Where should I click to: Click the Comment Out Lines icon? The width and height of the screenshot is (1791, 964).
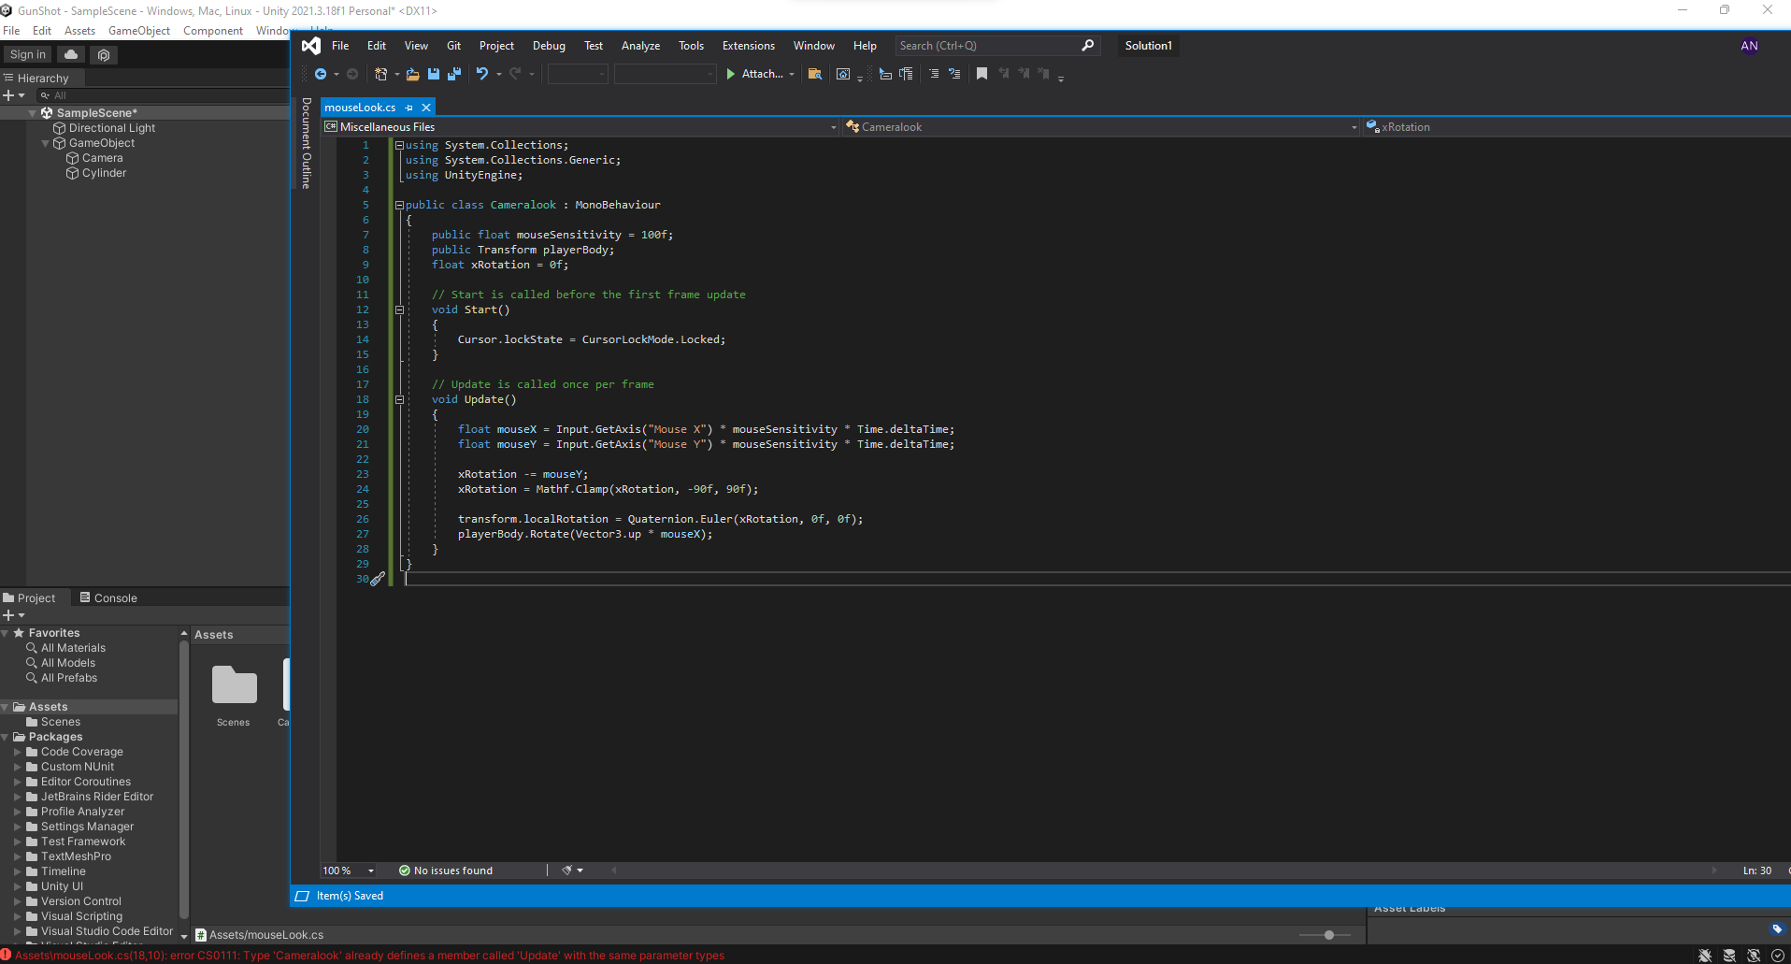pyautogui.click(x=933, y=74)
